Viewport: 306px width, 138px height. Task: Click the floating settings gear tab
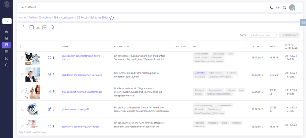[303, 23]
